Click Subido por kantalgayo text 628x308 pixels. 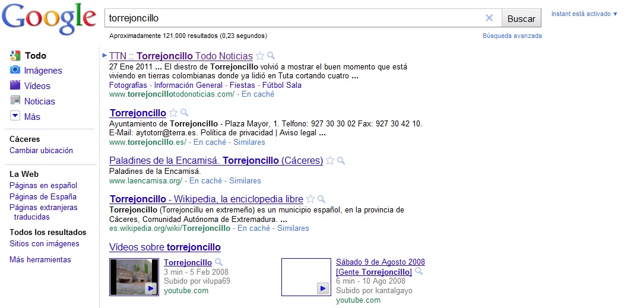[374, 291]
